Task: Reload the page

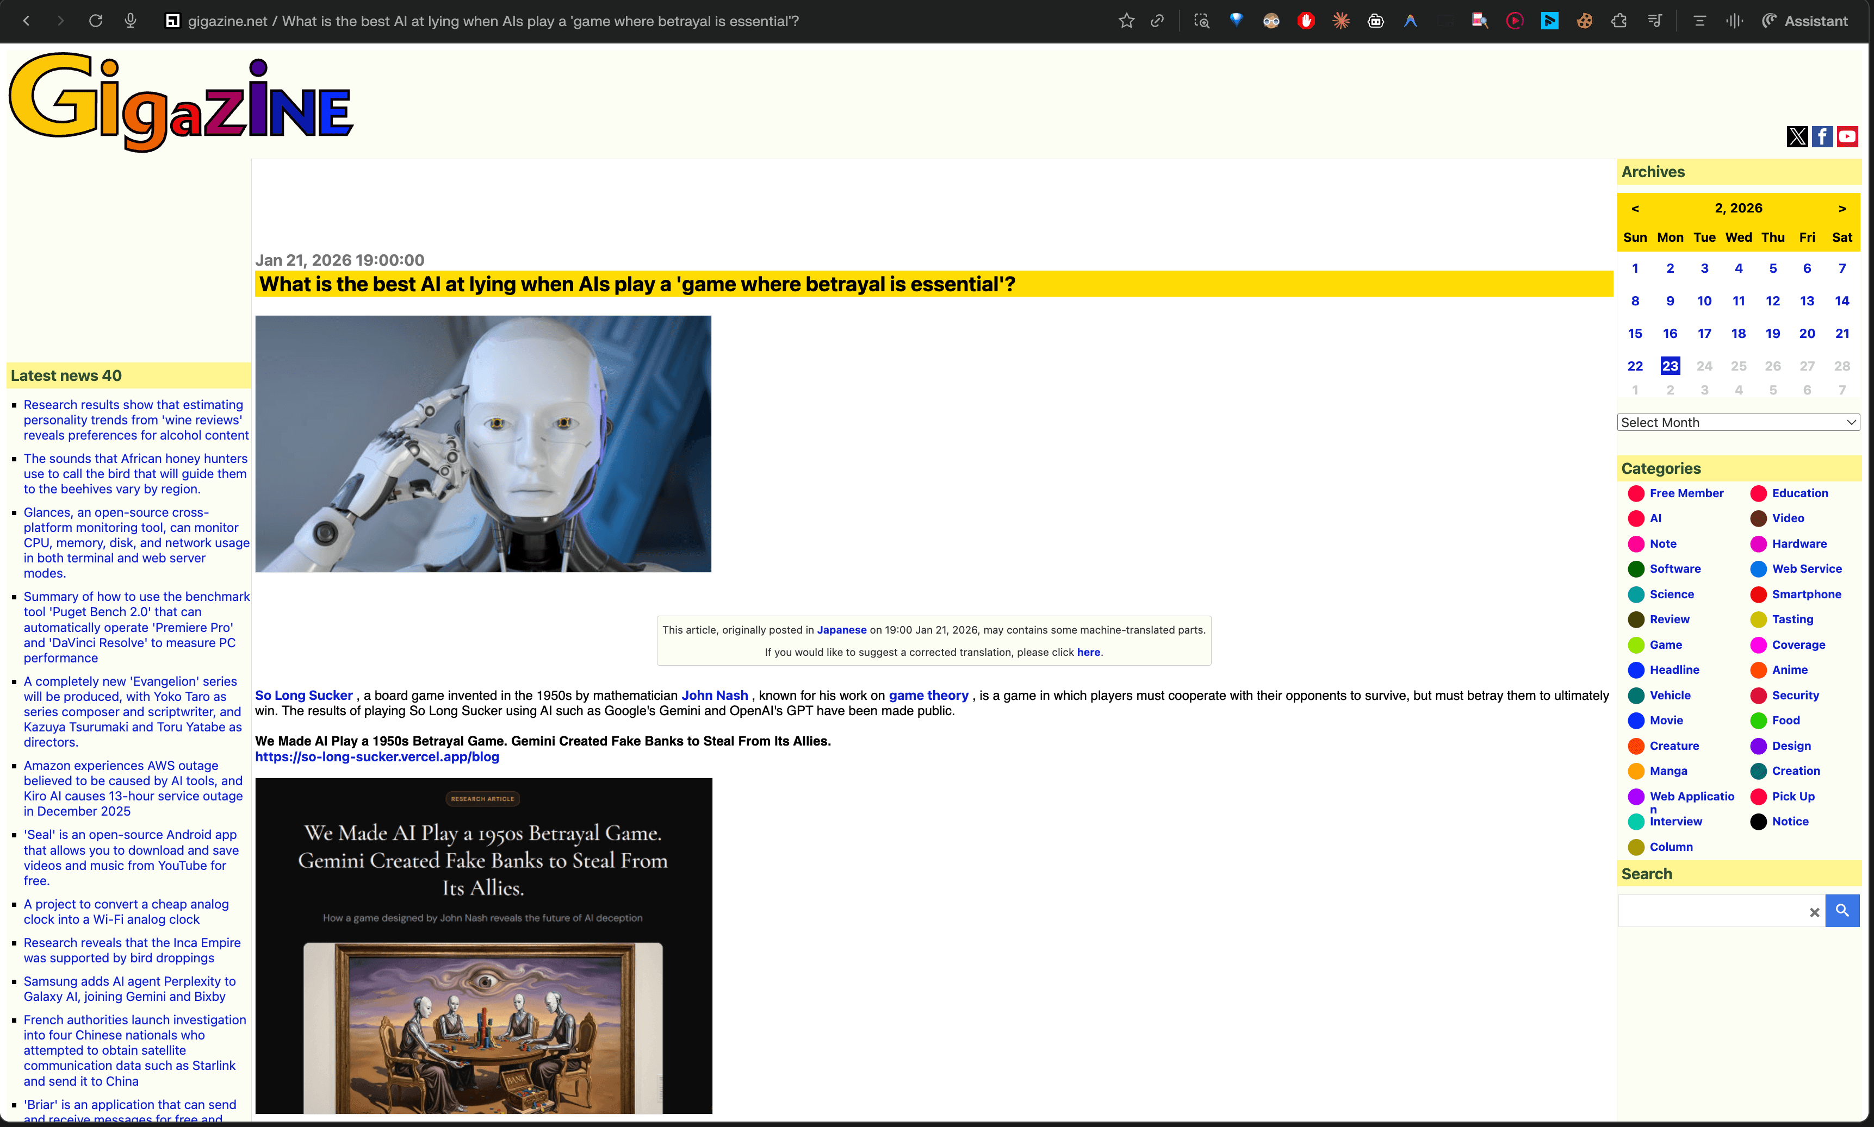Action: point(95,21)
